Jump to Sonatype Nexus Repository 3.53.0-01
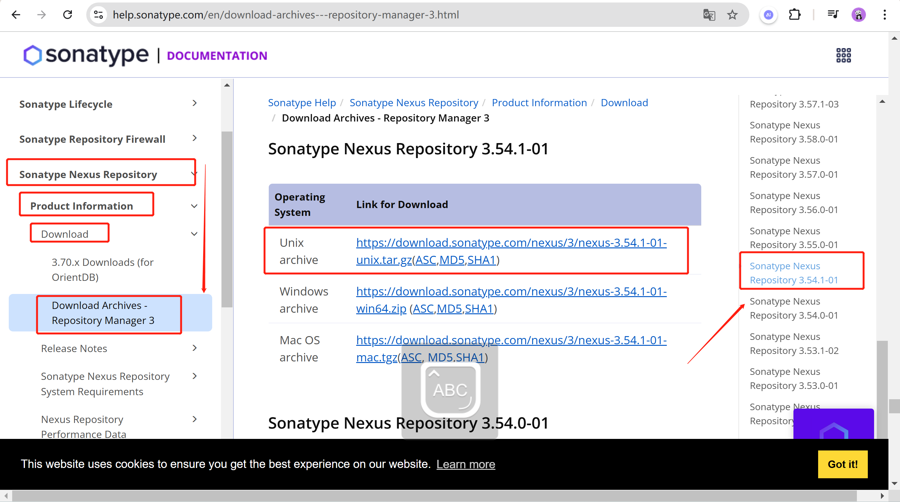Image resolution: width=900 pixels, height=502 pixels. click(794, 378)
